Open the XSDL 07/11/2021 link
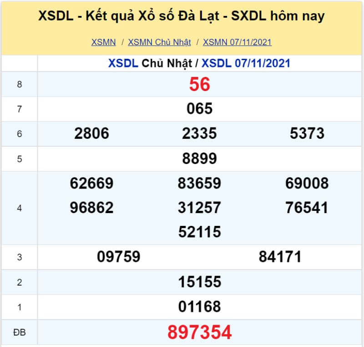The height and width of the screenshot is (347, 364). [246, 63]
